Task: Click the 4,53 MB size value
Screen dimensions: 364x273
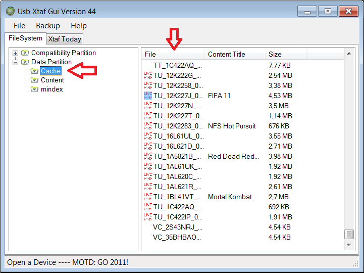Action: [280, 96]
